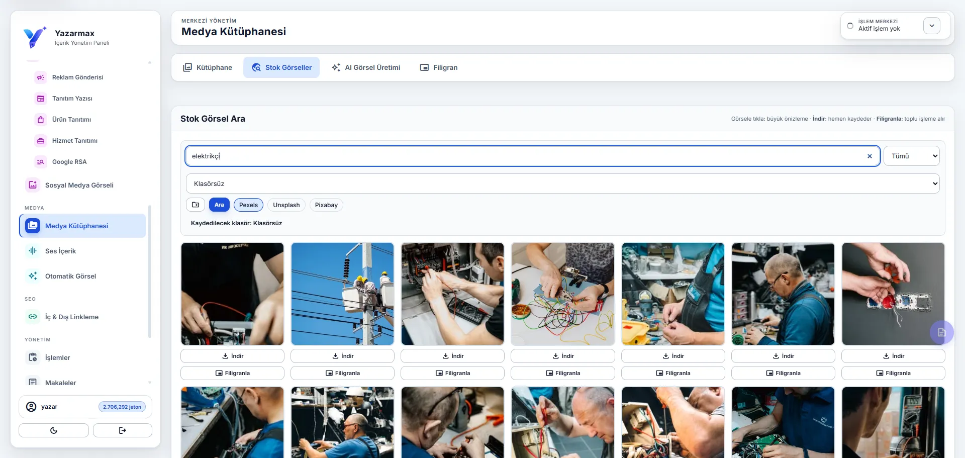Expand the İşlem Merkezi chevron

[x=931, y=26]
